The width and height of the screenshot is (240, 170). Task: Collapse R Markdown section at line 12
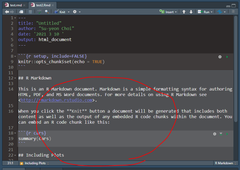(x=15, y=78)
